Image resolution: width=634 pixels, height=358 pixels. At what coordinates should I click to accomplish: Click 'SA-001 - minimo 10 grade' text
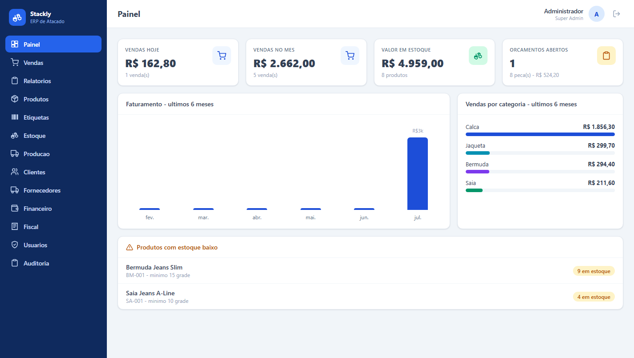(157, 301)
